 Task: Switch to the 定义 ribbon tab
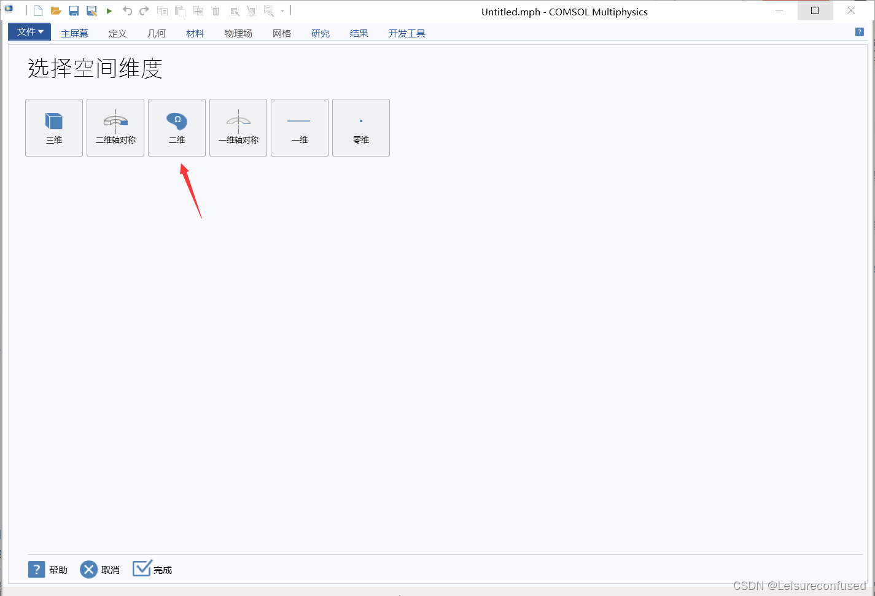pos(117,33)
